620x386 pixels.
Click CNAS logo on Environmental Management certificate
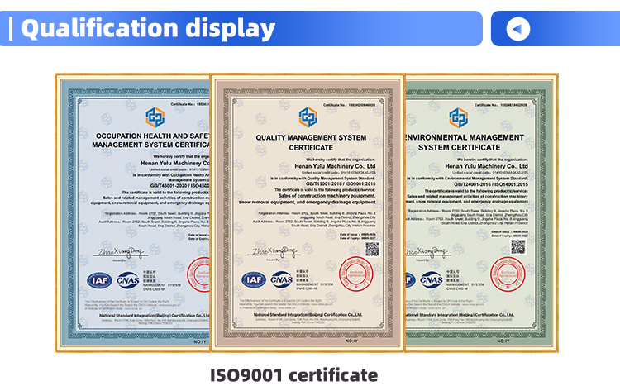[x=431, y=280]
